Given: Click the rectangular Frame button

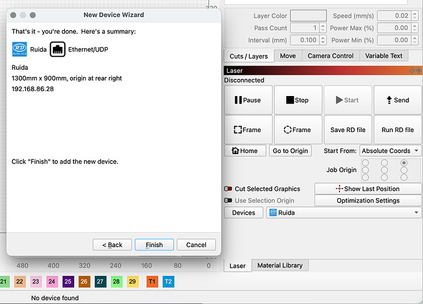Looking at the screenshot, I should (248, 130).
